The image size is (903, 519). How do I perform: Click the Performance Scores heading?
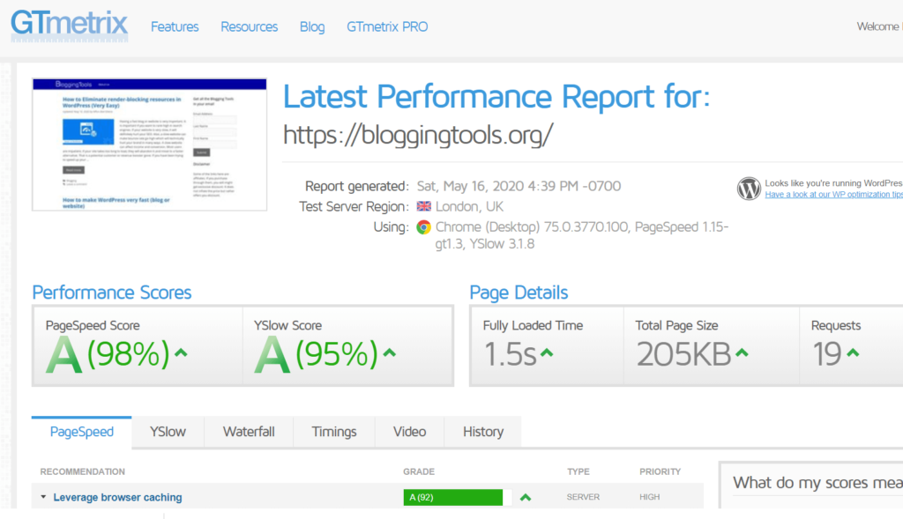112,293
